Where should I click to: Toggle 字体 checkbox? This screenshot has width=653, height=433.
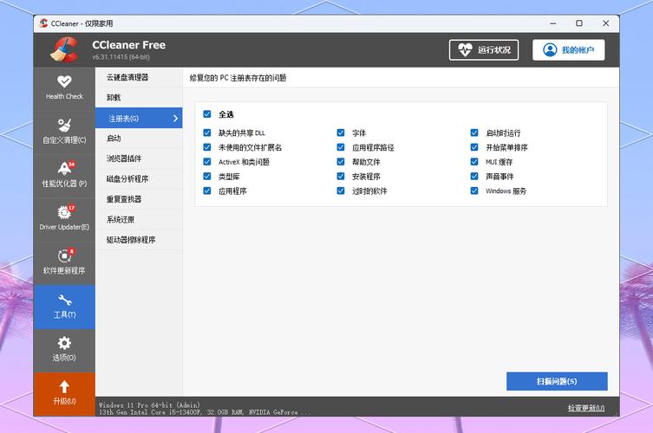click(x=341, y=132)
